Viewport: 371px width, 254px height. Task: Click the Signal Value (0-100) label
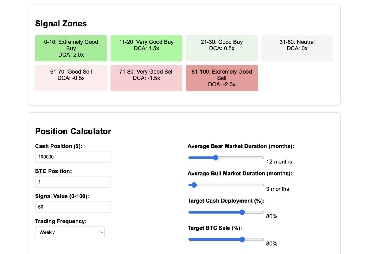62,196
